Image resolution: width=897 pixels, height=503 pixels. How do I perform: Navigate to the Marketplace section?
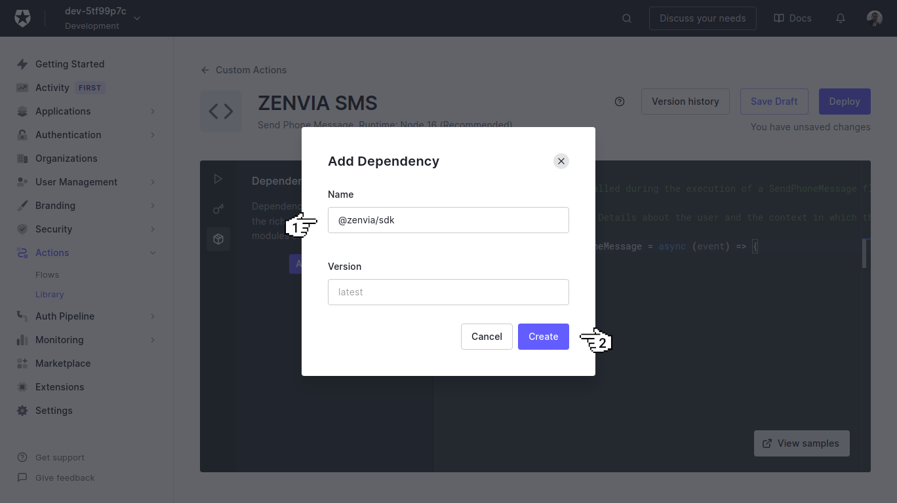pos(62,363)
